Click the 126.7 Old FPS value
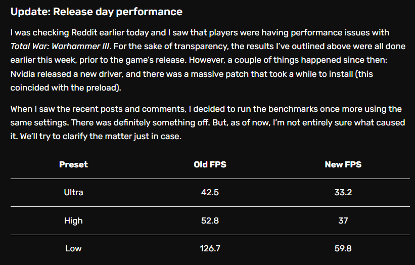 pyautogui.click(x=210, y=248)
